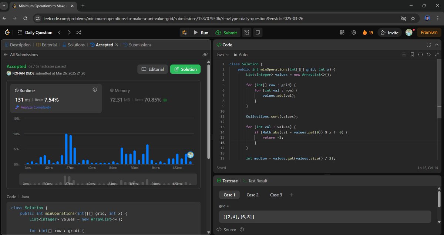Open Chrome profile avatar
This screenshot has height=235, width=444.
427,18
